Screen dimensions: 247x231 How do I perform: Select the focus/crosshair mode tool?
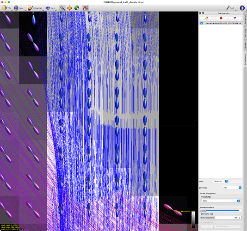coord(62,8)
